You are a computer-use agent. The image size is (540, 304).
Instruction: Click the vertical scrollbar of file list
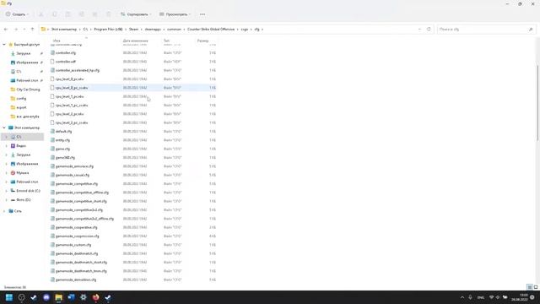(537, 103)
